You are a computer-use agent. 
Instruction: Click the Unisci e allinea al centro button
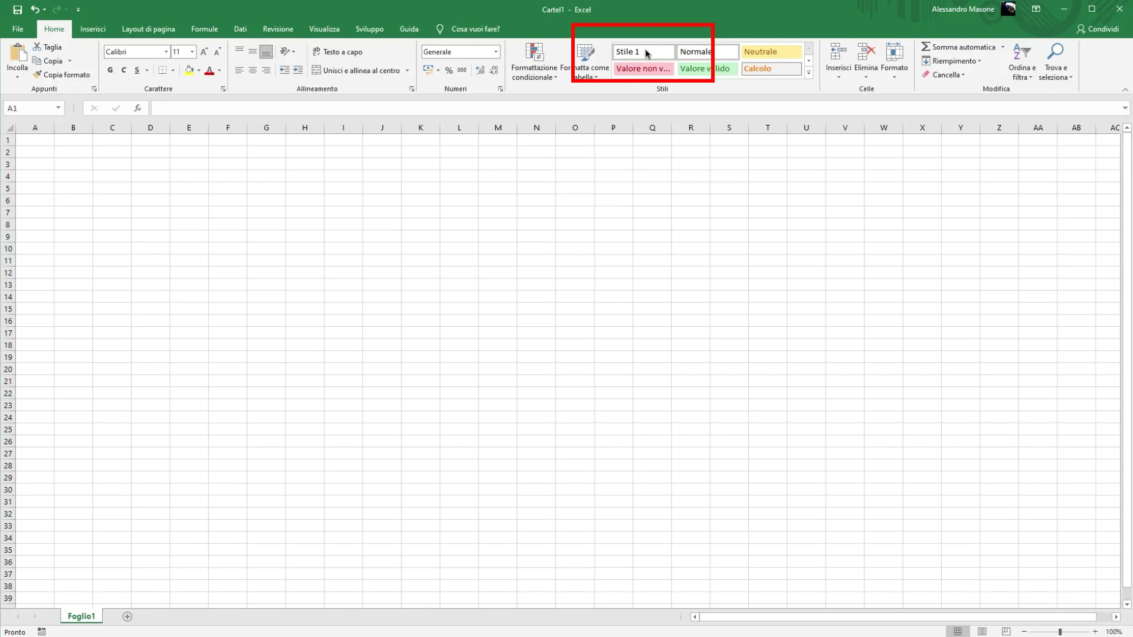(x=356, y=70)
